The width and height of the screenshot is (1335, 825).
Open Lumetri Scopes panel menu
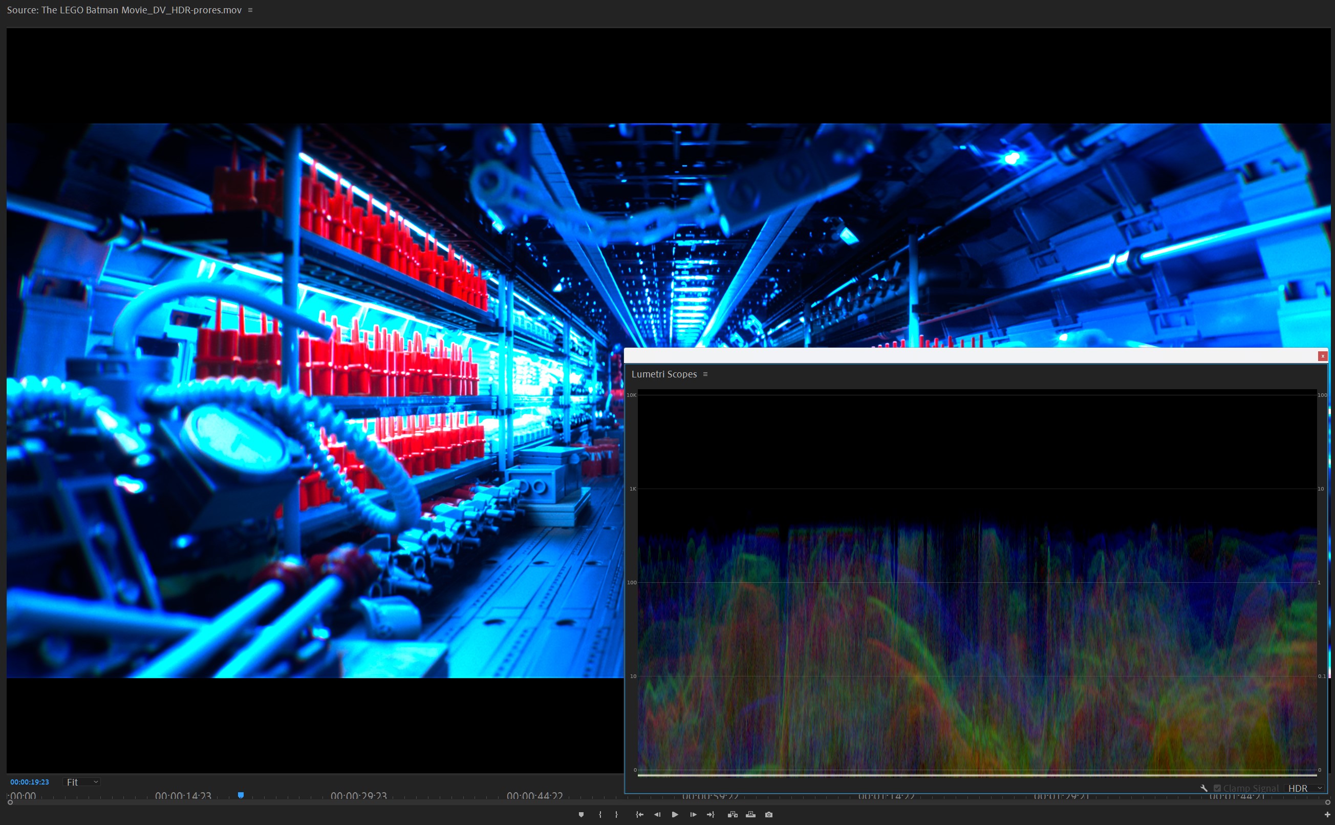click(x=705, y=374)
